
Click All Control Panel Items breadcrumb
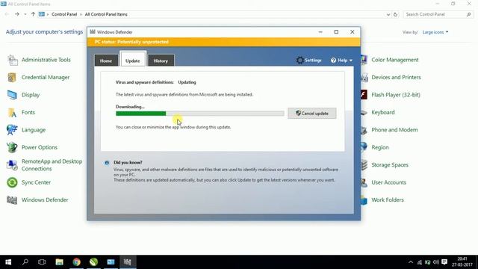click(x=106, y=14)
